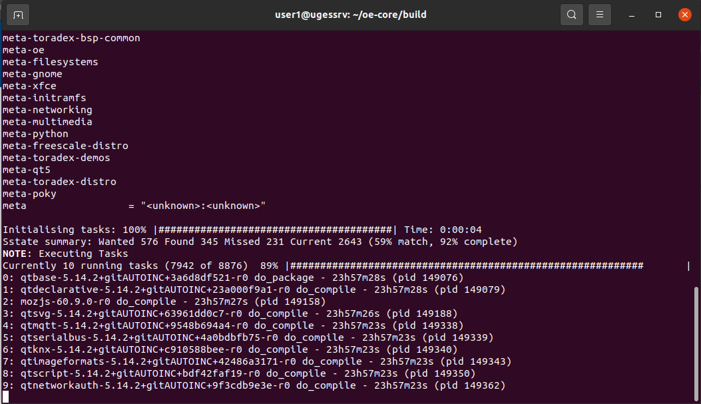The width and height of the screenshot is (701, 404).
Task: Open the hamburger menu
Action: pyautogui.click(x=600, y=15)
